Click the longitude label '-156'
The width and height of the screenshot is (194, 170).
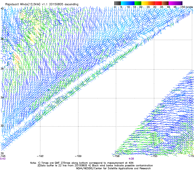[116, 156]
